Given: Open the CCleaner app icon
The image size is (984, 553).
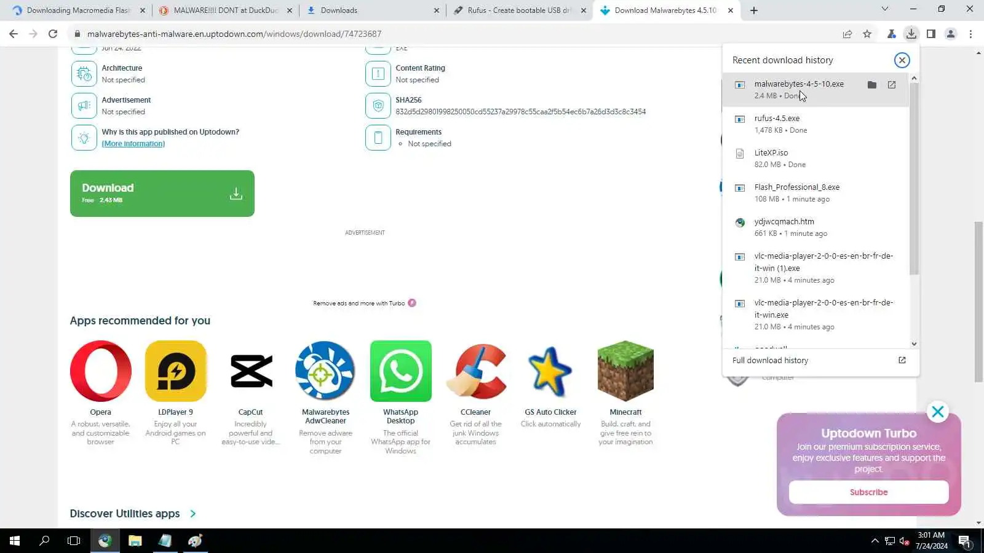Looking at the screenshot, I should pos(476,371).
